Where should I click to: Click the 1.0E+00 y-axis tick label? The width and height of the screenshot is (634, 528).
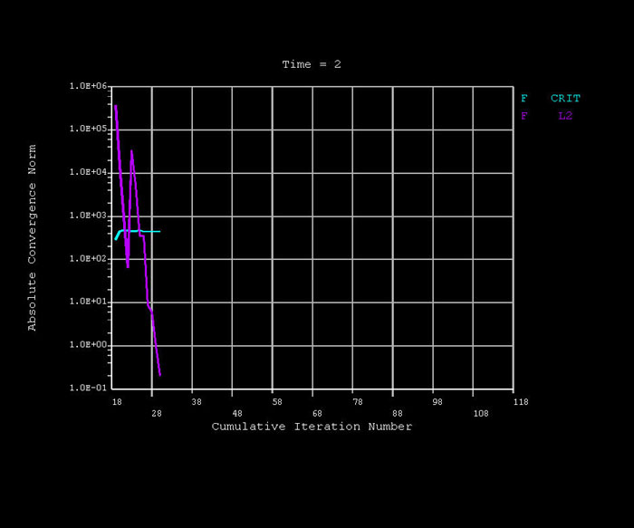[x=88, y=345]
